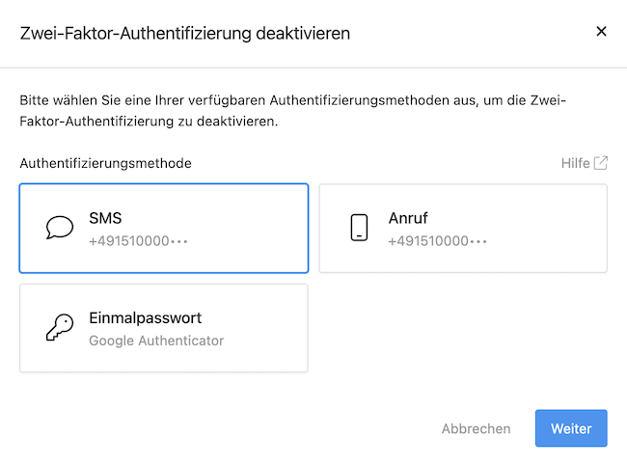
Task: Close the dialog with the X icon
Action: click(601, 31)
